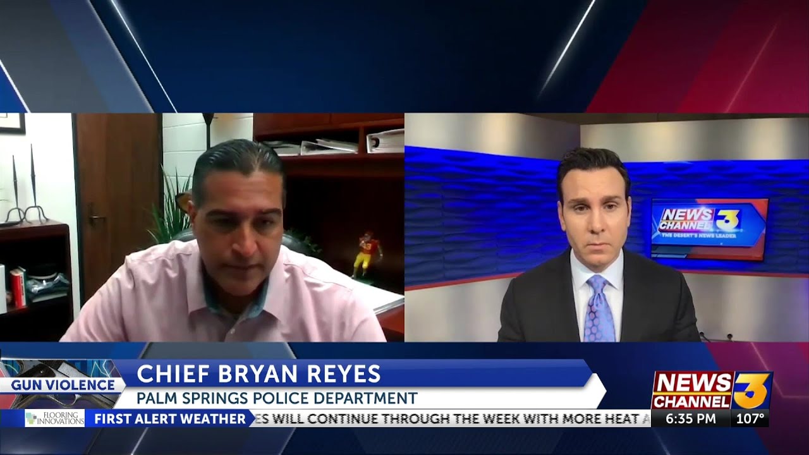
Task: Click the police chief's video feed
Action: tap(202, 227)
